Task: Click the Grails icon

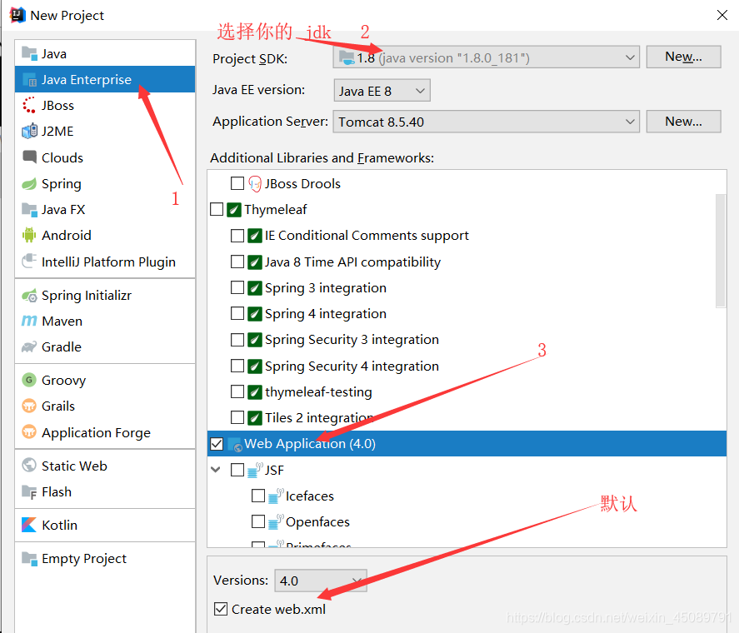Action: click(29, 406)
